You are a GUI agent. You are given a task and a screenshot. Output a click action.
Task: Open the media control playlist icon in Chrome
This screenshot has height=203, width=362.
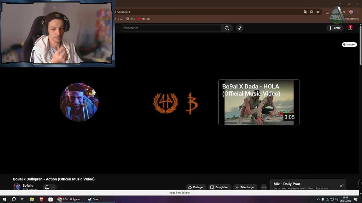click(344, 12)
